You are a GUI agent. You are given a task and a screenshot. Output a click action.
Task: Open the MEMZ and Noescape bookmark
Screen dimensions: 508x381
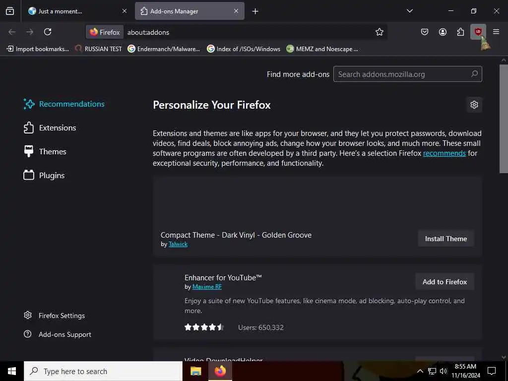click(x=322, y=49)
